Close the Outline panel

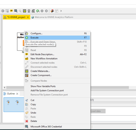(x=17, y=94)
